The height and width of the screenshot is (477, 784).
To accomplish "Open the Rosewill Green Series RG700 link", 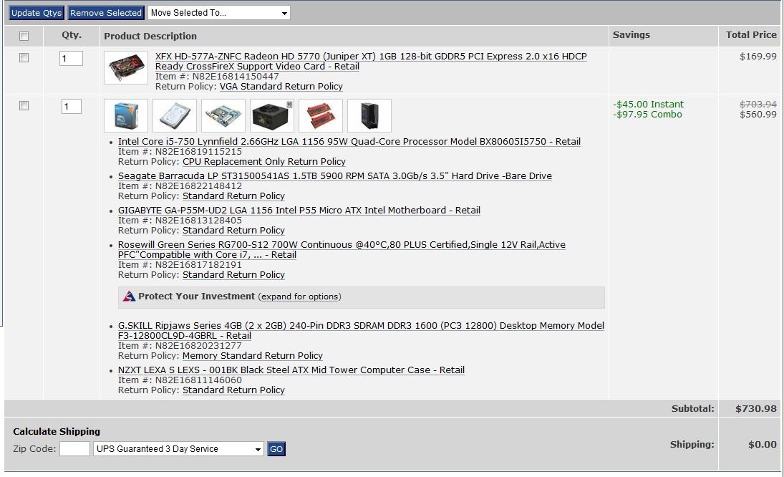I will click(342, 249).
